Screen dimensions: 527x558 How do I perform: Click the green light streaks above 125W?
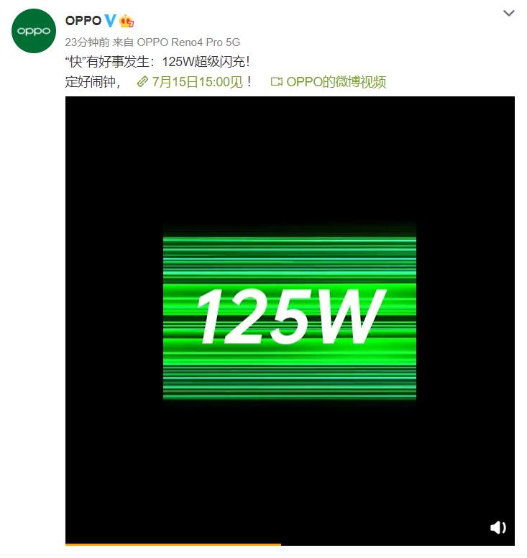(289, 256)
